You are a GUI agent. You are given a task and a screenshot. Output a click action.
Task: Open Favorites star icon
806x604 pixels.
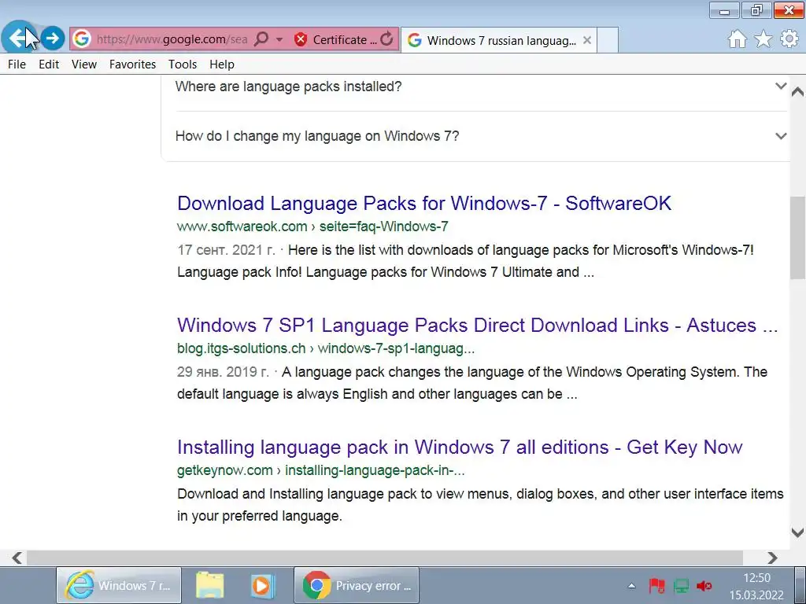[763, 39]
